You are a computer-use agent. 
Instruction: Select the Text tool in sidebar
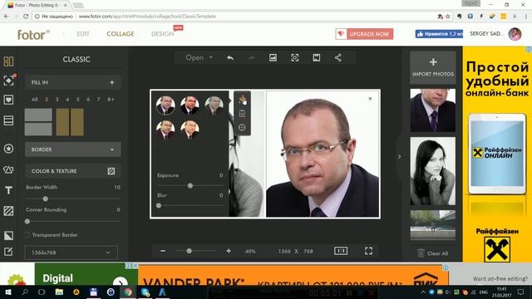pos(8,190)
